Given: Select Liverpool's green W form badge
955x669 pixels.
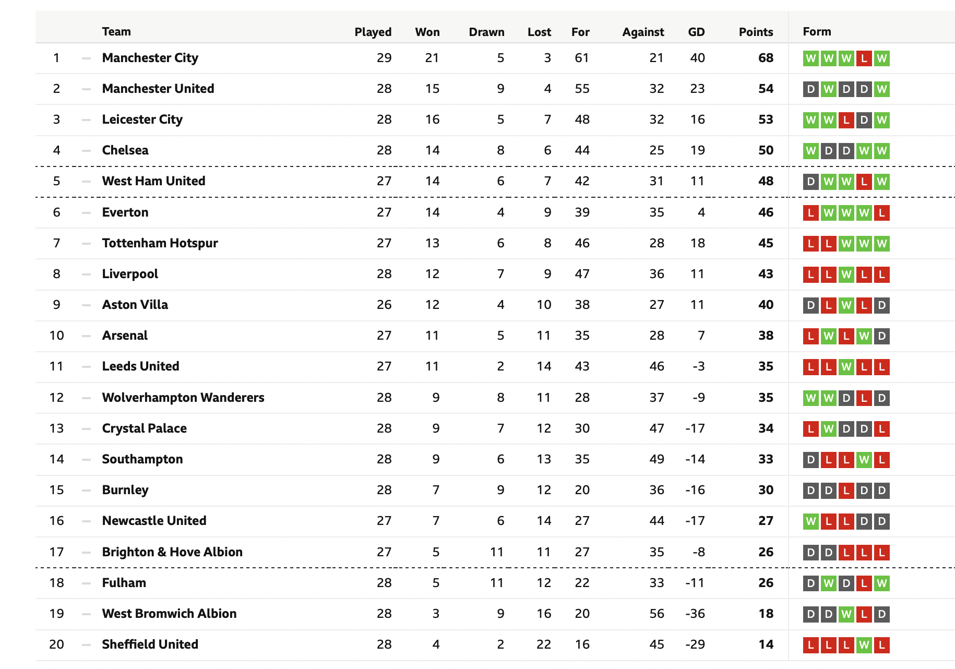Looking at the screenshot, I should coord(846,274).
